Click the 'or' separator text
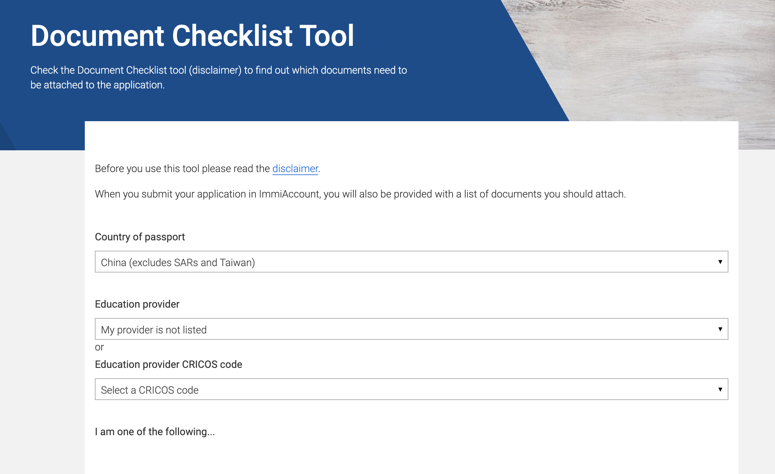Screen dimensions: 775x474 99,347
